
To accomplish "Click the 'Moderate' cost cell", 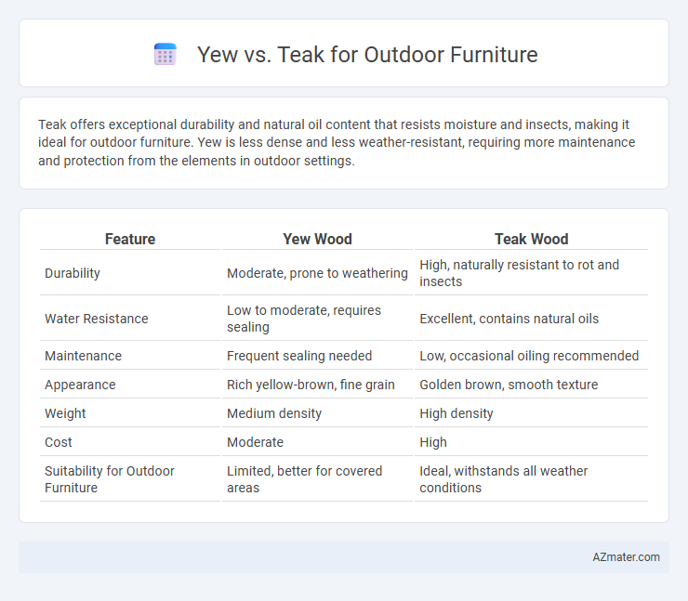I will 317,442.
